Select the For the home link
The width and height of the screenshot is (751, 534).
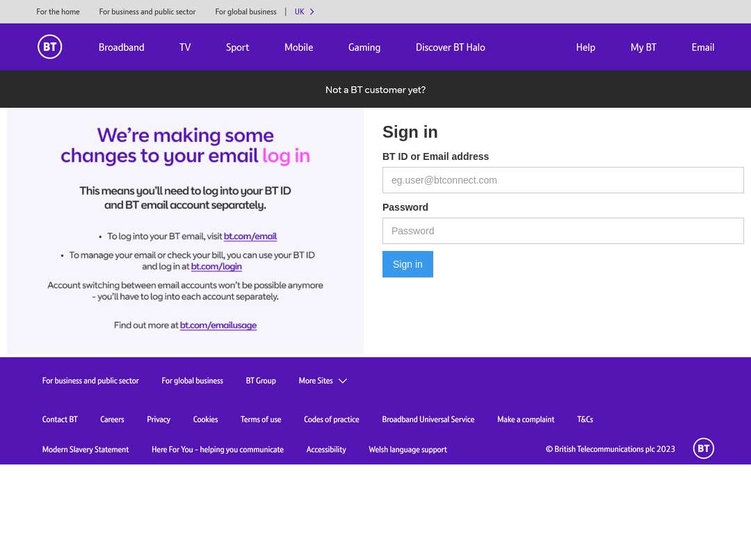coord(58,12)
